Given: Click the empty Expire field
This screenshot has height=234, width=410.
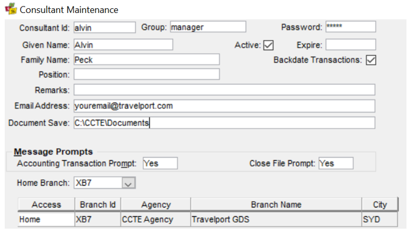Looking at the screenshot, I should coord(351,45).
